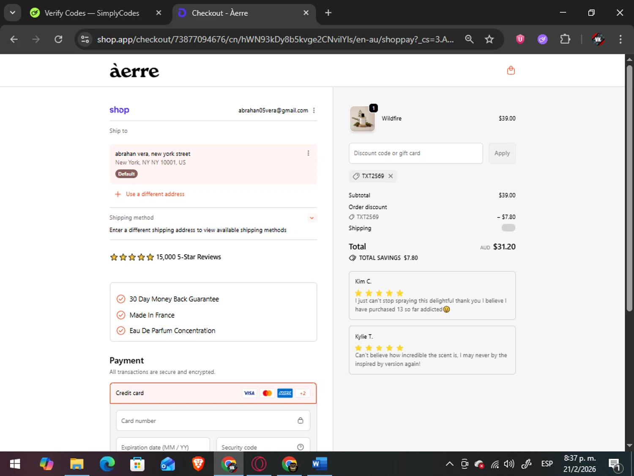The width and height of the screenshot is (634, 476).
Task: Open Word from the taskbar
Action: point(320,464)
